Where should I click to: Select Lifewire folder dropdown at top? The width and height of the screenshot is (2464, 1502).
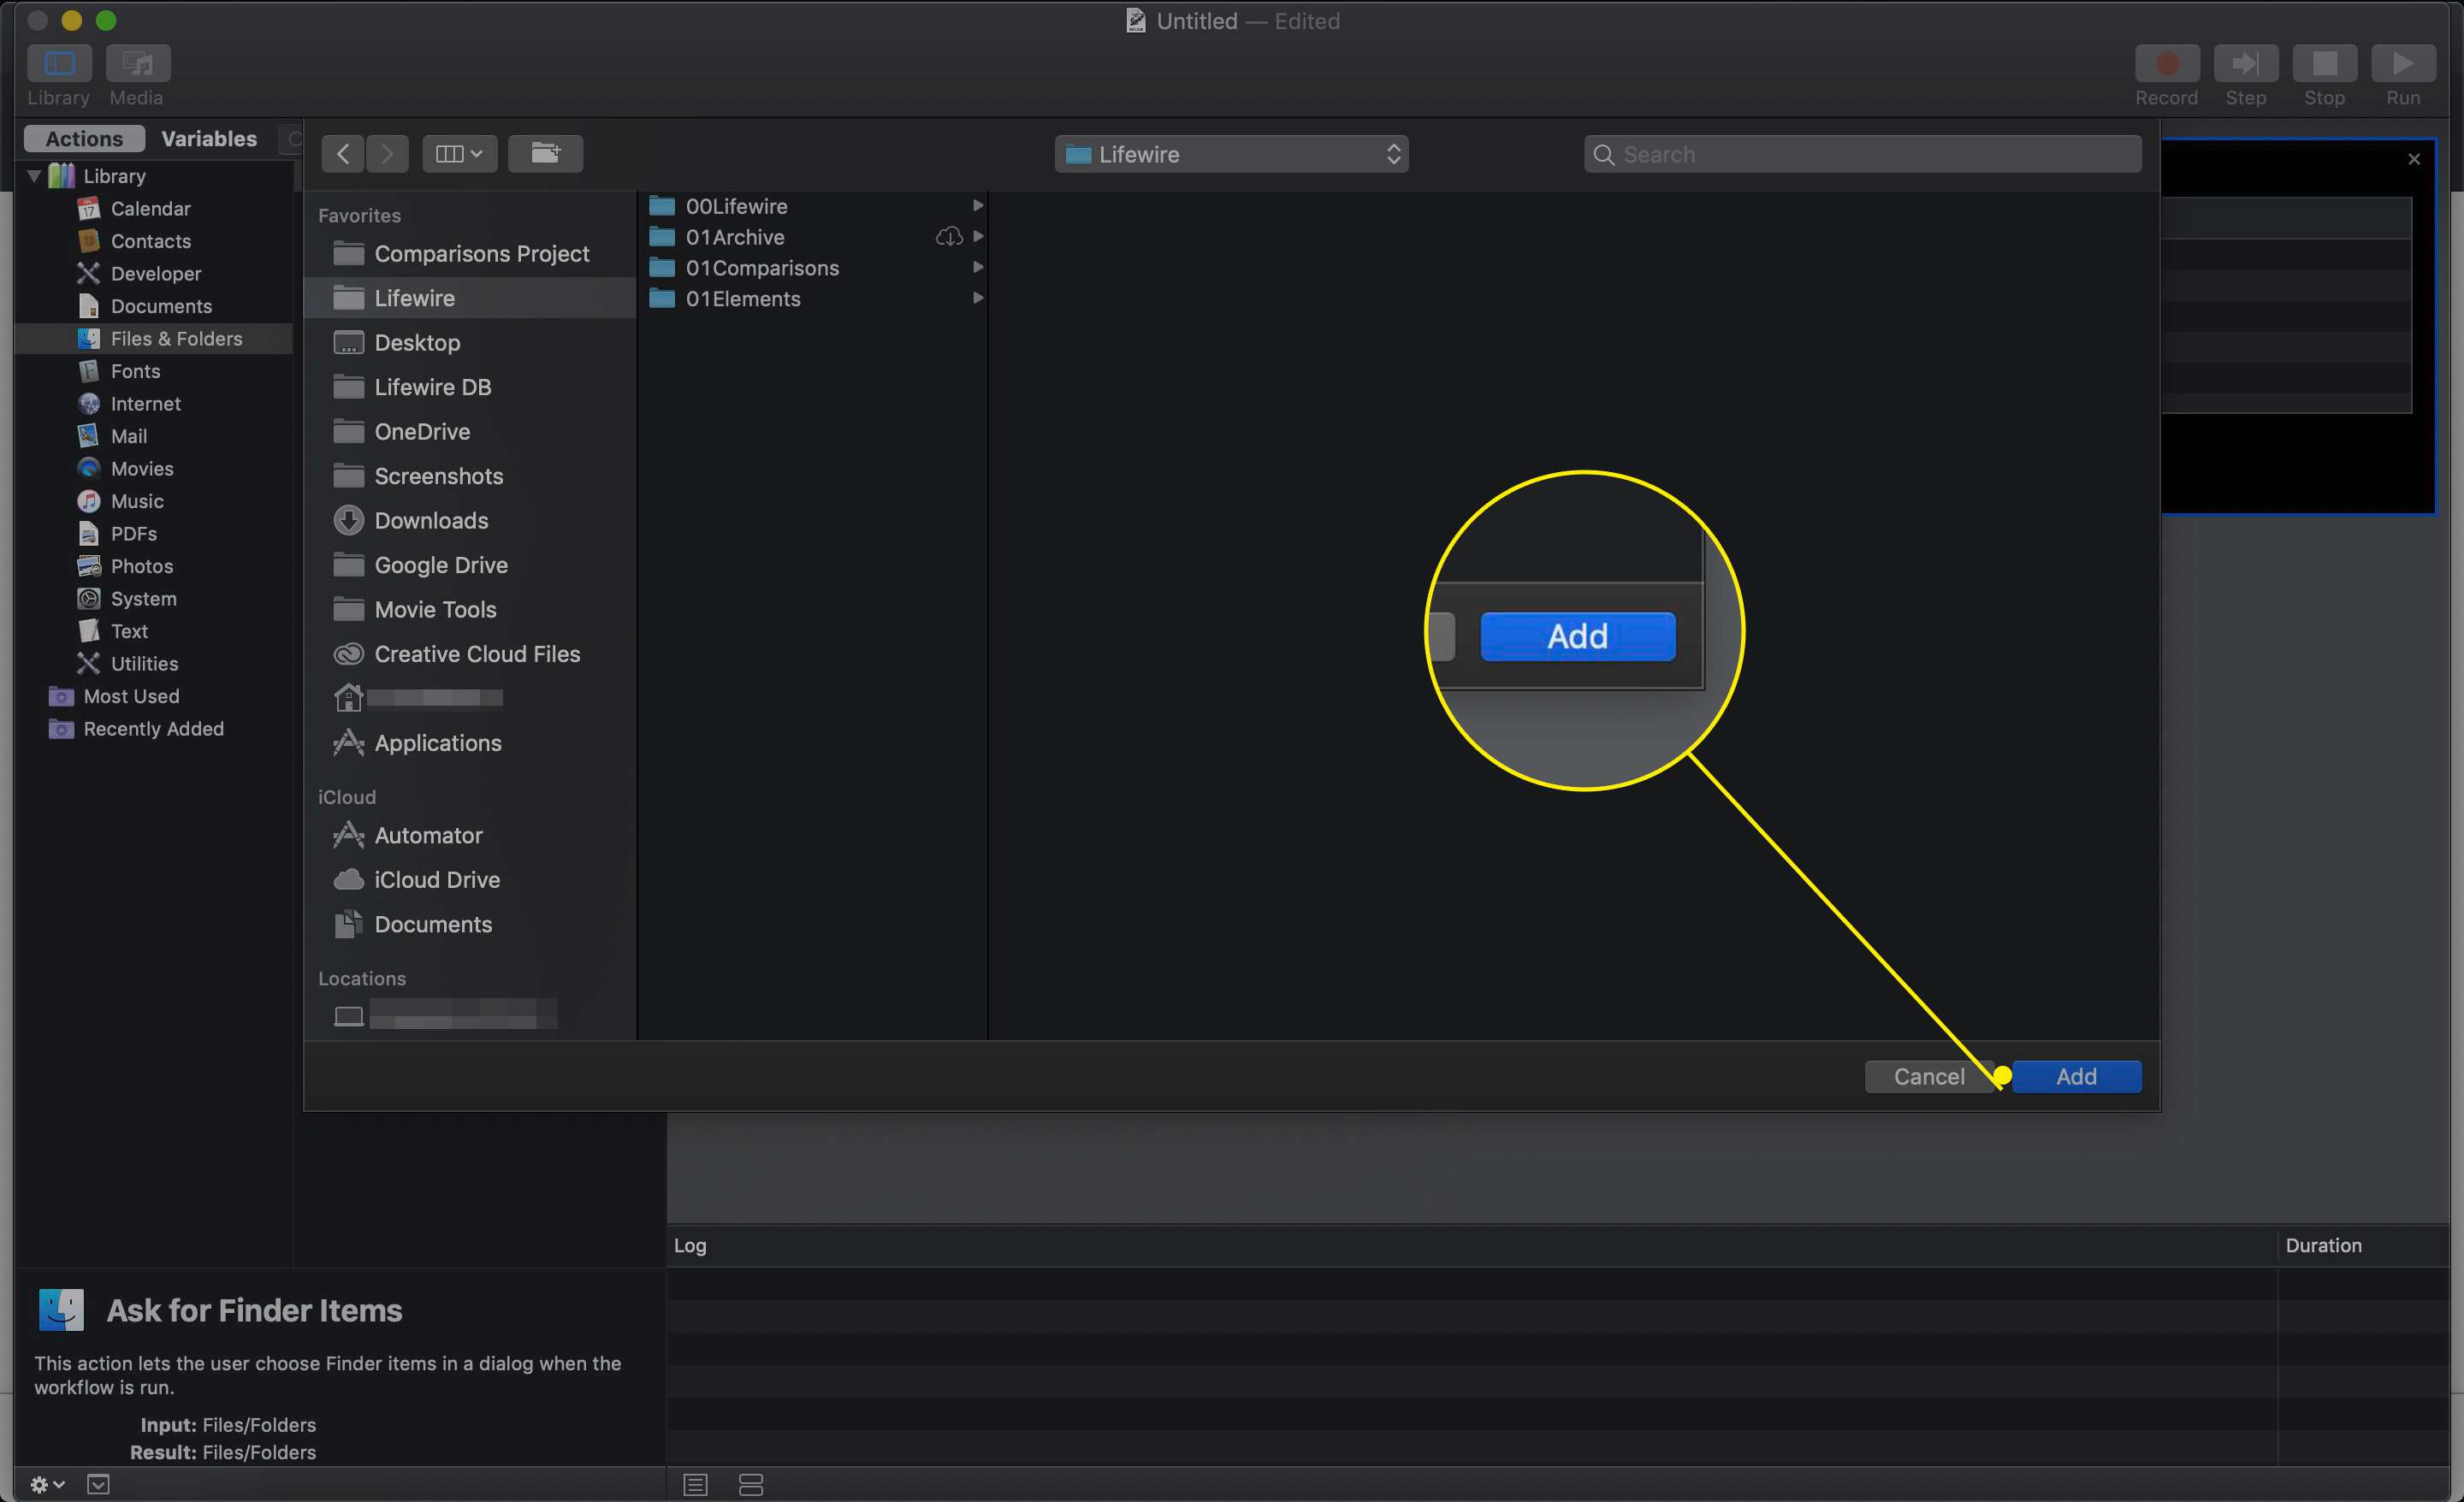click(x=1232, y=155)
